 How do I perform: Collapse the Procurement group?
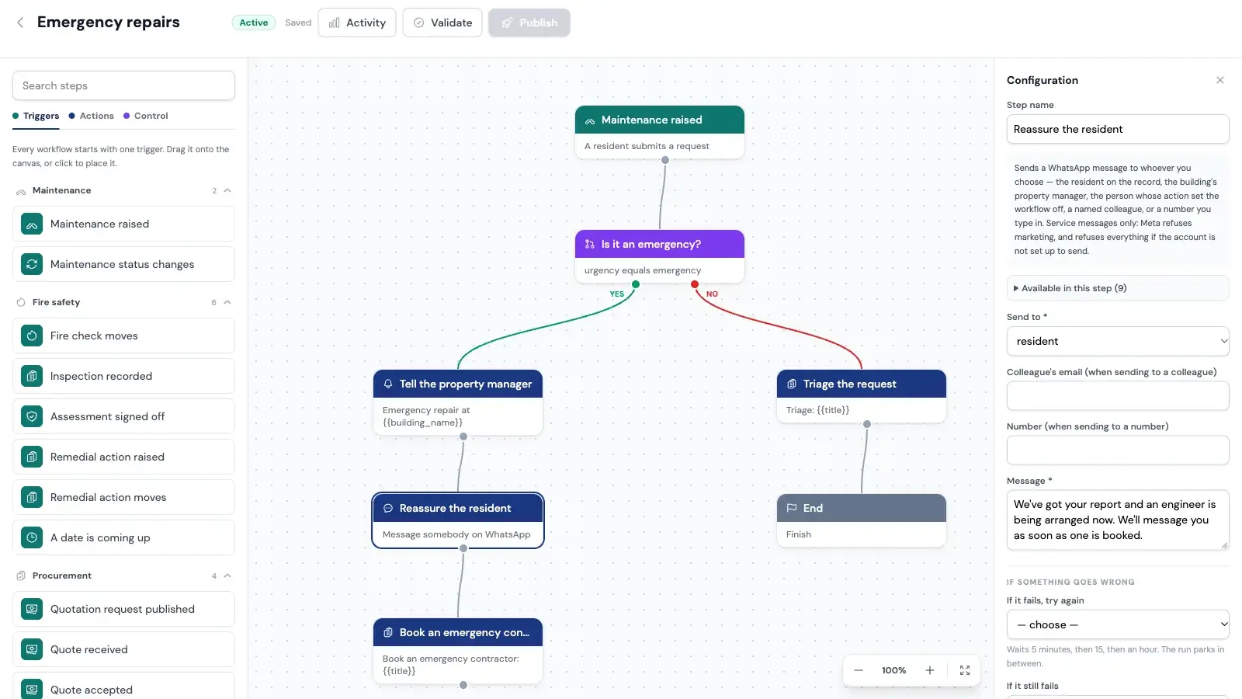pos(227,576)
